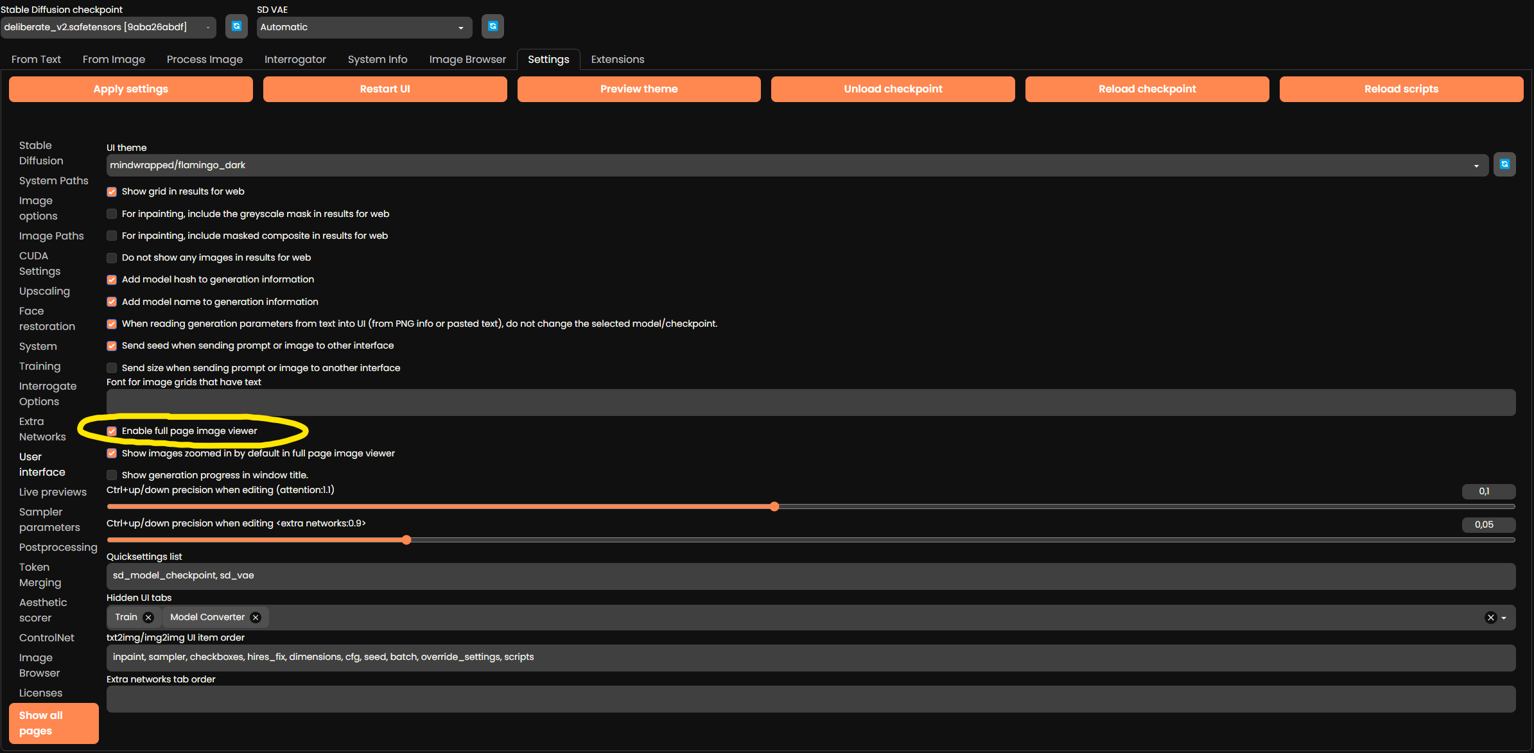Open the Stable Diffusion checkpoint dropdown
The width and height of the screenshot is (1534, 753).
(x=207, y=28)
